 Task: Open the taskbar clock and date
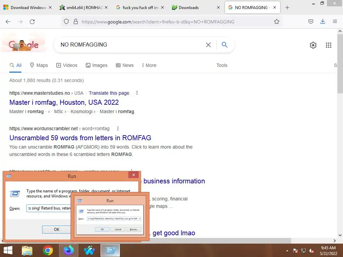tap(328, 251)
